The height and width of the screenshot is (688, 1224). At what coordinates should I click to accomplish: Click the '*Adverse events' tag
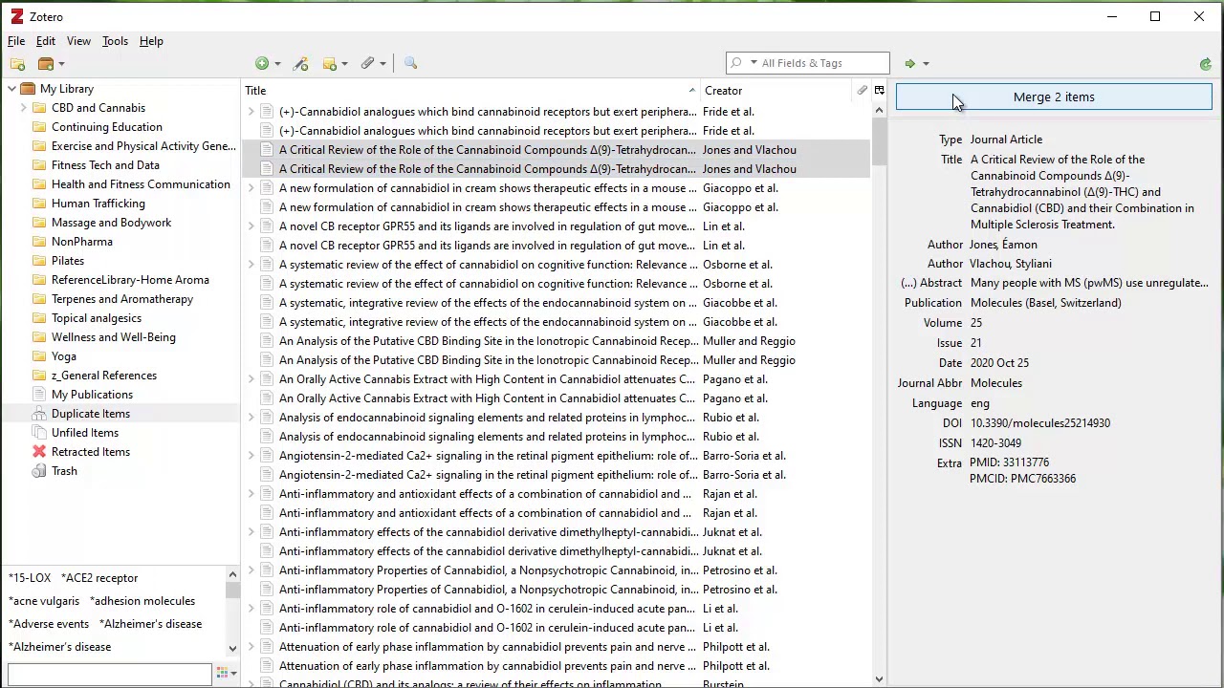click(49, 624)
